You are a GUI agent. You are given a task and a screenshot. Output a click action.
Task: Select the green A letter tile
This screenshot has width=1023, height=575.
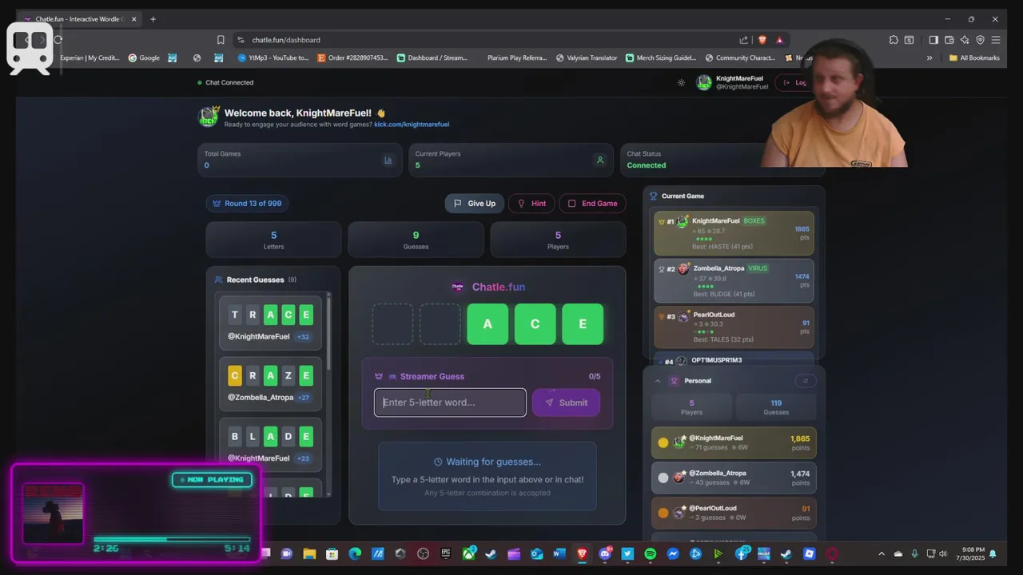click(x=488, y=324)
